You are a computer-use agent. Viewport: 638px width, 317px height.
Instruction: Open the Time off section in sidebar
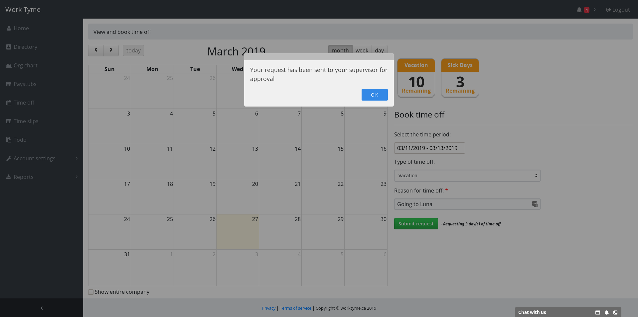24,103
